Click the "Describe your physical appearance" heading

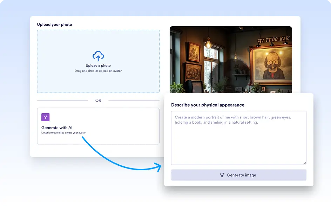tap(208, 105)
